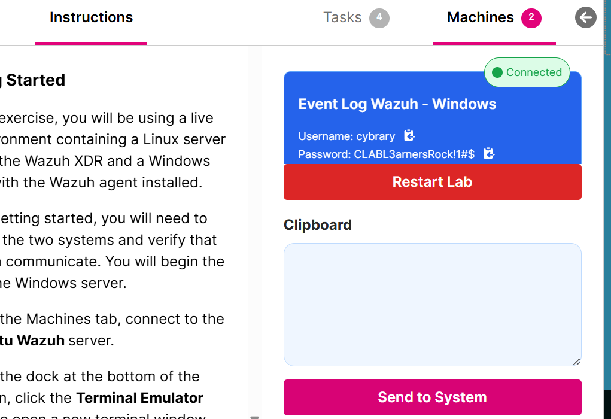The height and width of the screenshot is (419, 611).
Task: Click the Clipboard heading label
Action: click(317, 224)
